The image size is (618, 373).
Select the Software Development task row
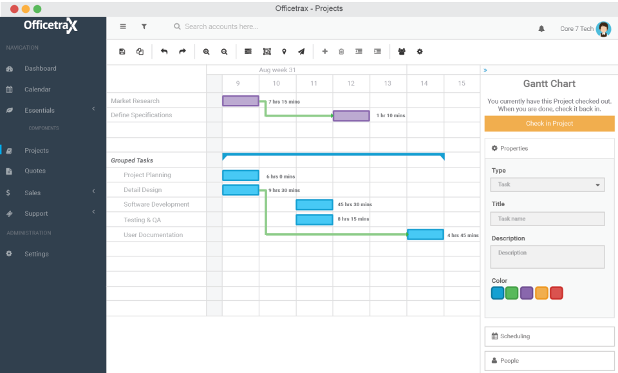[x=156, y=204]
